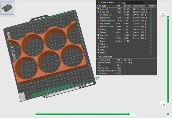Click the Prepare time 7m36s value
This screenshot has height=118, width=172.
[118, 68]
